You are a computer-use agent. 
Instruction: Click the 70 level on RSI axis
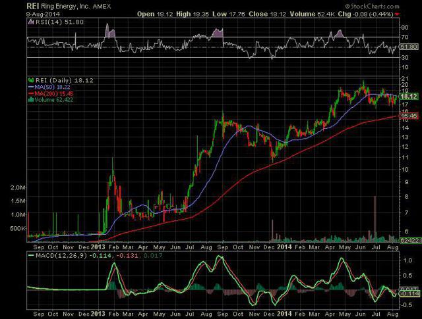tap(404, 37)
